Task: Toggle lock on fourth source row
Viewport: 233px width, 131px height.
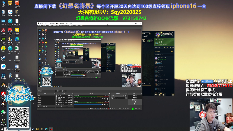Action: click(x=71, y=101)
